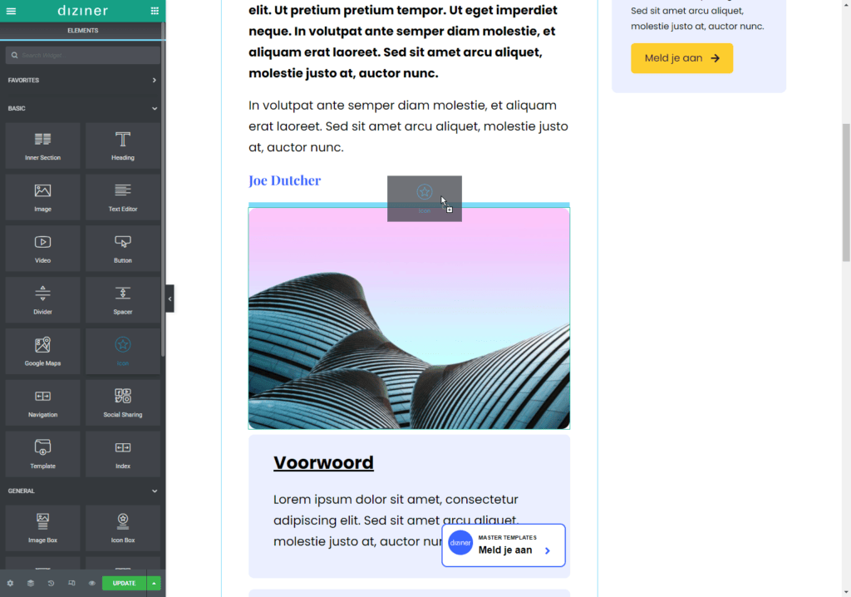
Task: Collapse the editor panel with the side arrow
Action: tap(170, 298)
